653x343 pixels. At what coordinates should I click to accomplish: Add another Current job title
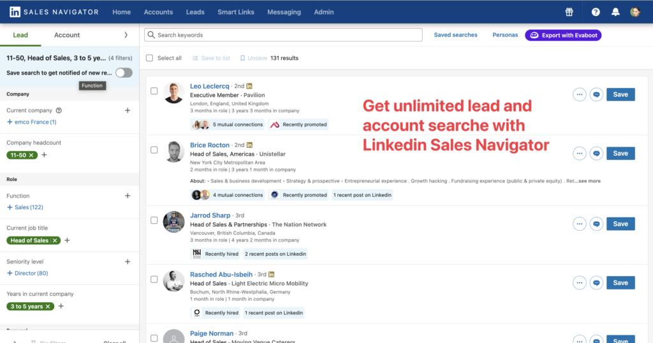[67, 240]
